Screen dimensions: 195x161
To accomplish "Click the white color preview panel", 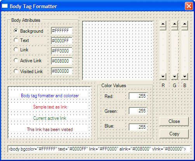I will [118, 51].
